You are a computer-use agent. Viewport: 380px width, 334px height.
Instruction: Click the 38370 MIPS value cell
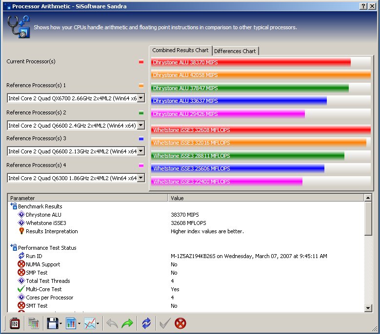click(x=185, y=215)
